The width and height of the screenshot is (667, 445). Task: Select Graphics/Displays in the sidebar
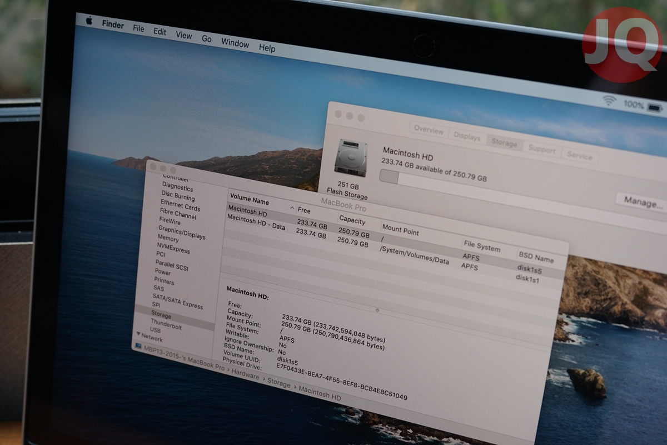click(181, 232)
